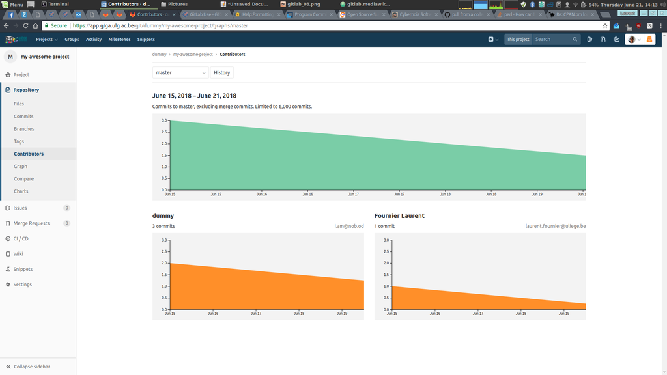Image resolution: width=667 pixels, height=375 pixels.
Task: Open the Commits sidebar link
Action: click(x=23, y=116)
